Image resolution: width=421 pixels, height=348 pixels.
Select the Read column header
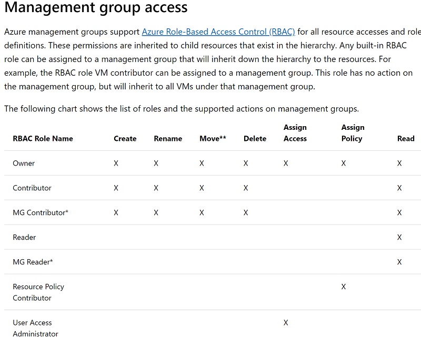point(406,139)
